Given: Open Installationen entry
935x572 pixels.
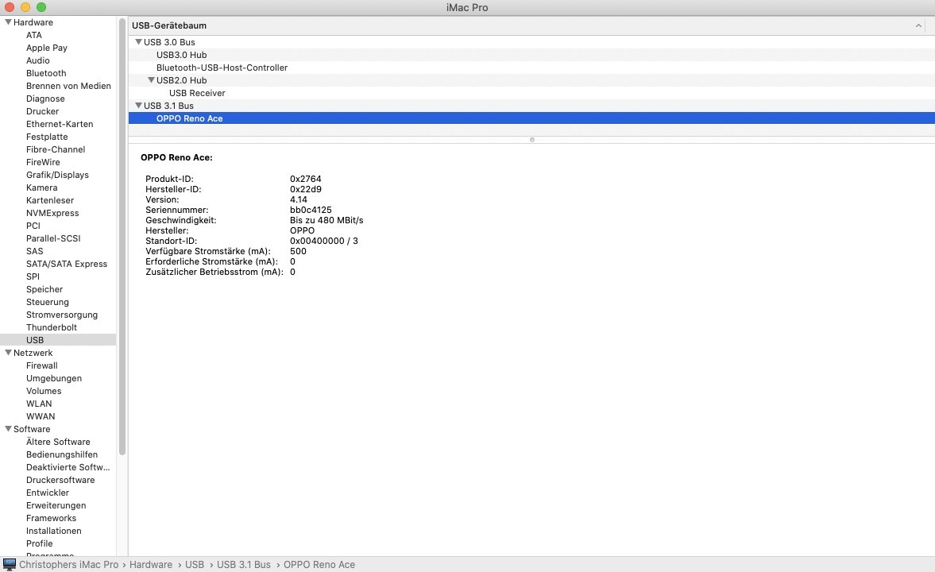Looking at the screenshot, I should click(x=54, y=531).
